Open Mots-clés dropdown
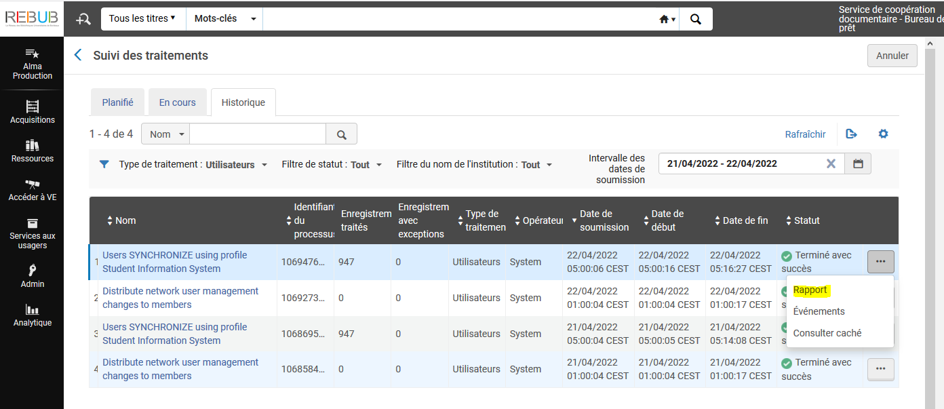 [x=225, y=19]
